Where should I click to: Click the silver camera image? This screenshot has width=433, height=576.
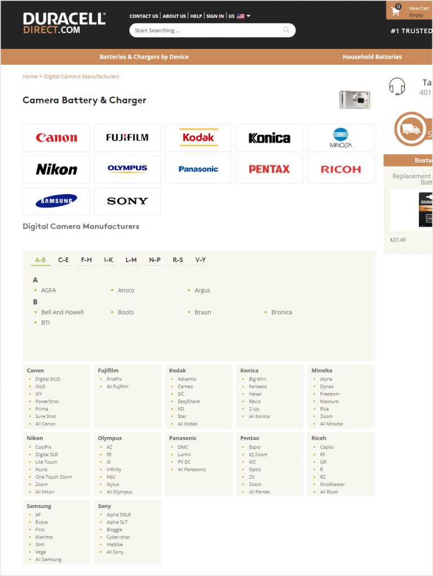pyautogui.click(x=354, y=99)
